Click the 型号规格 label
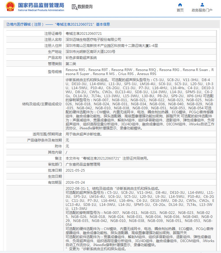Image resolution: width=221 pixels, height=253 pixels. click(x=55, y=72)
